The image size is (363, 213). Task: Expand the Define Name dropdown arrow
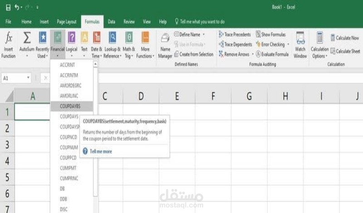click(204, 34)
